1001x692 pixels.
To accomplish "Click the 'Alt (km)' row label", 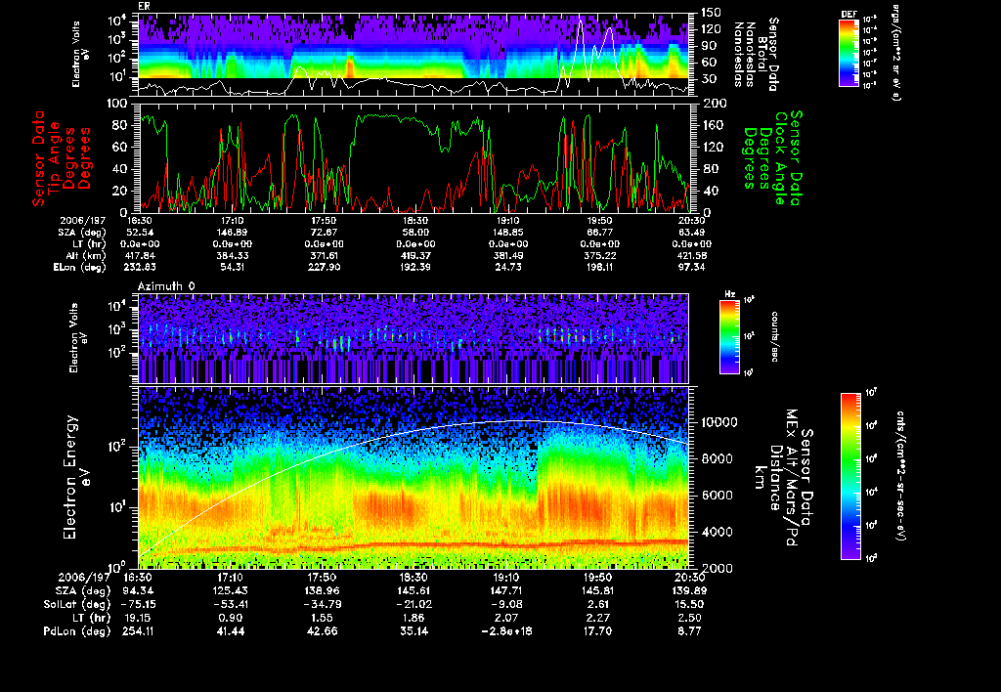I will tap(87, 255).
